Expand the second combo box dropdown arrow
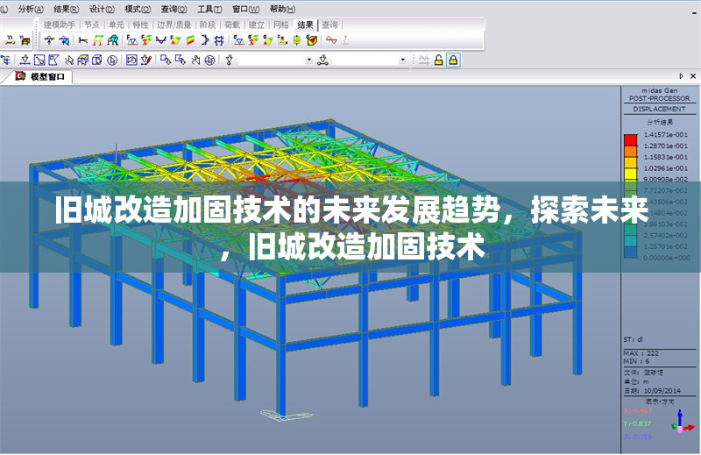The height and width of the screenshot is (455, 701). pyautogui.click(x=403, y=60)
